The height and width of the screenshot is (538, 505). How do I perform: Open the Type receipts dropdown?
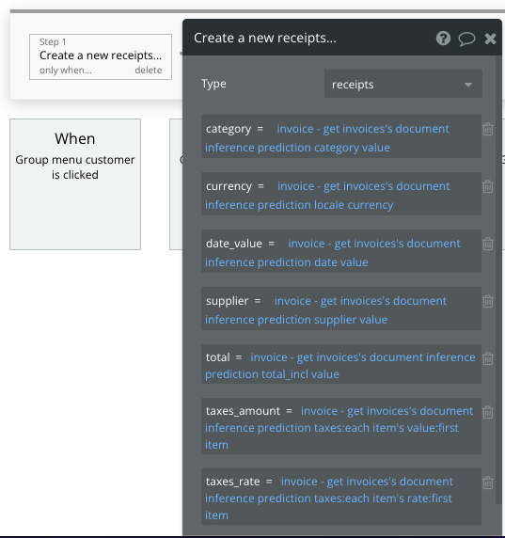(403, 84)
